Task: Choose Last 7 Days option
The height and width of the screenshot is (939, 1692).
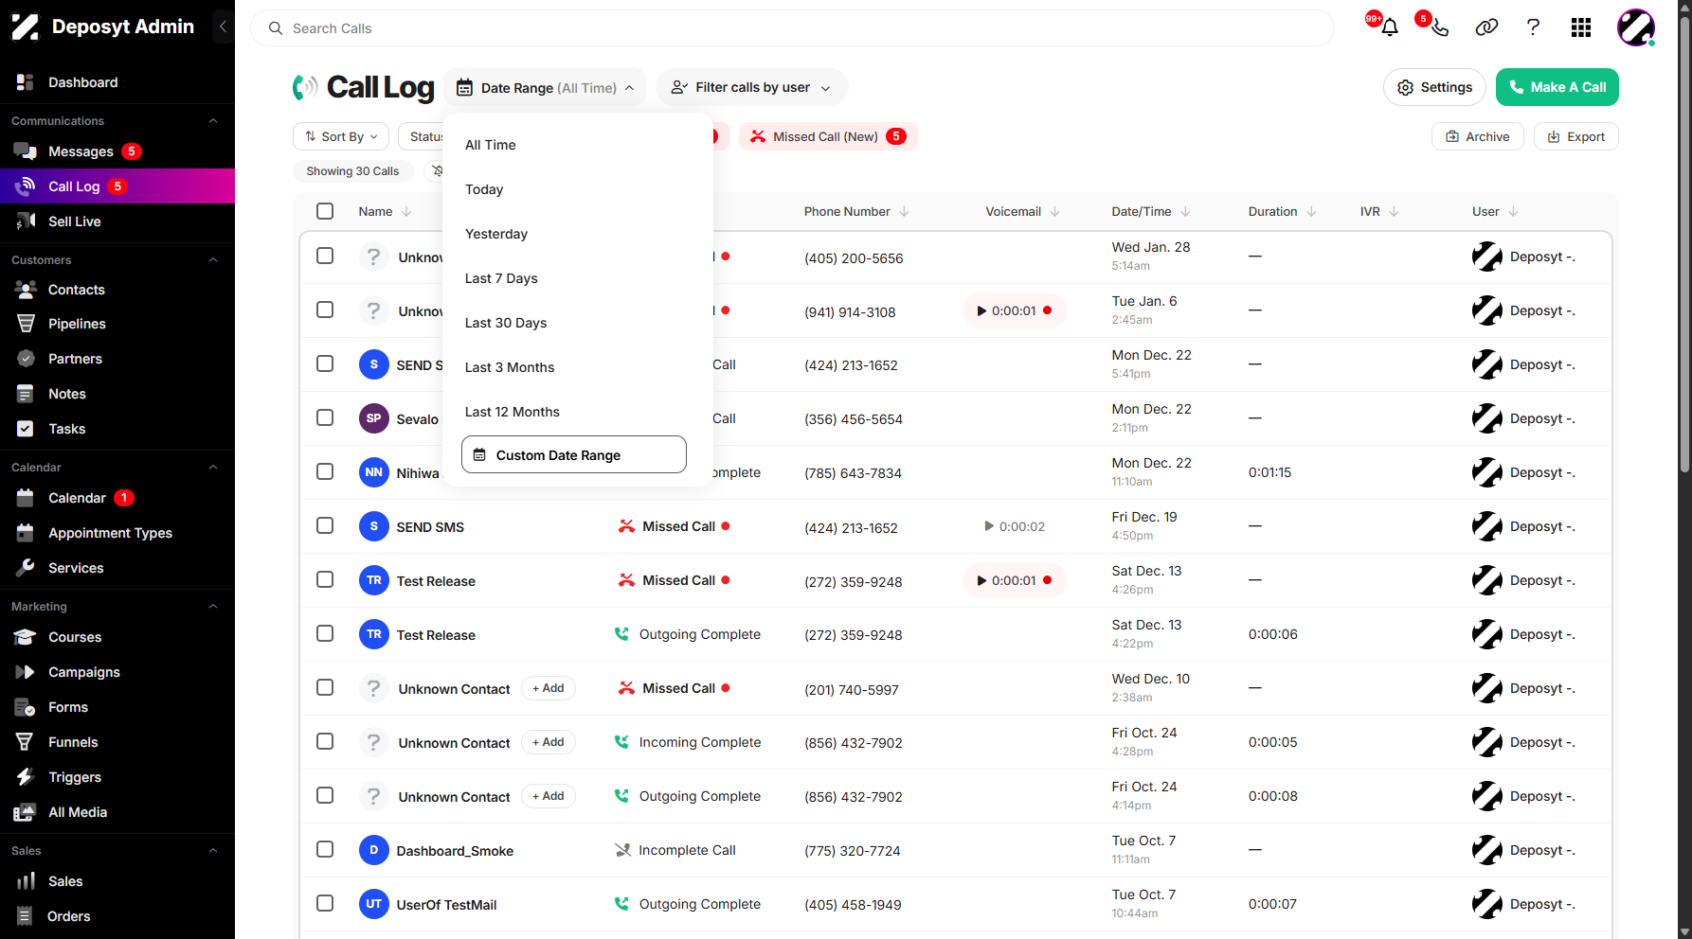Action: [x=501, y=278]
